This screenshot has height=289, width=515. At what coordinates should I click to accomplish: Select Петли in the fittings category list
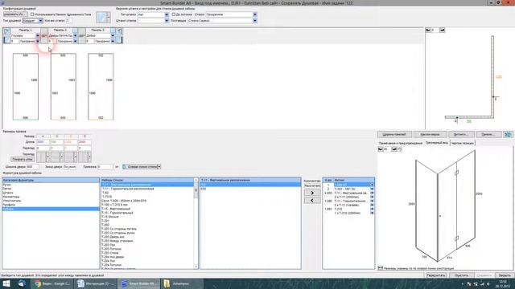[x=51, y=189]
